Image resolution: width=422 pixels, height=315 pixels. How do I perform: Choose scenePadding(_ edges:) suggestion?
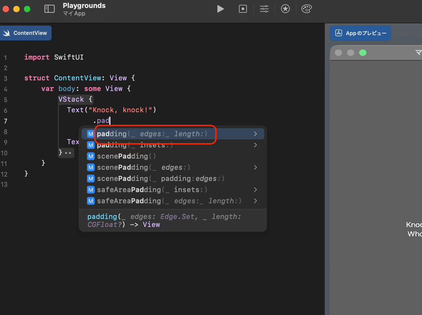(x=173, y=167)
